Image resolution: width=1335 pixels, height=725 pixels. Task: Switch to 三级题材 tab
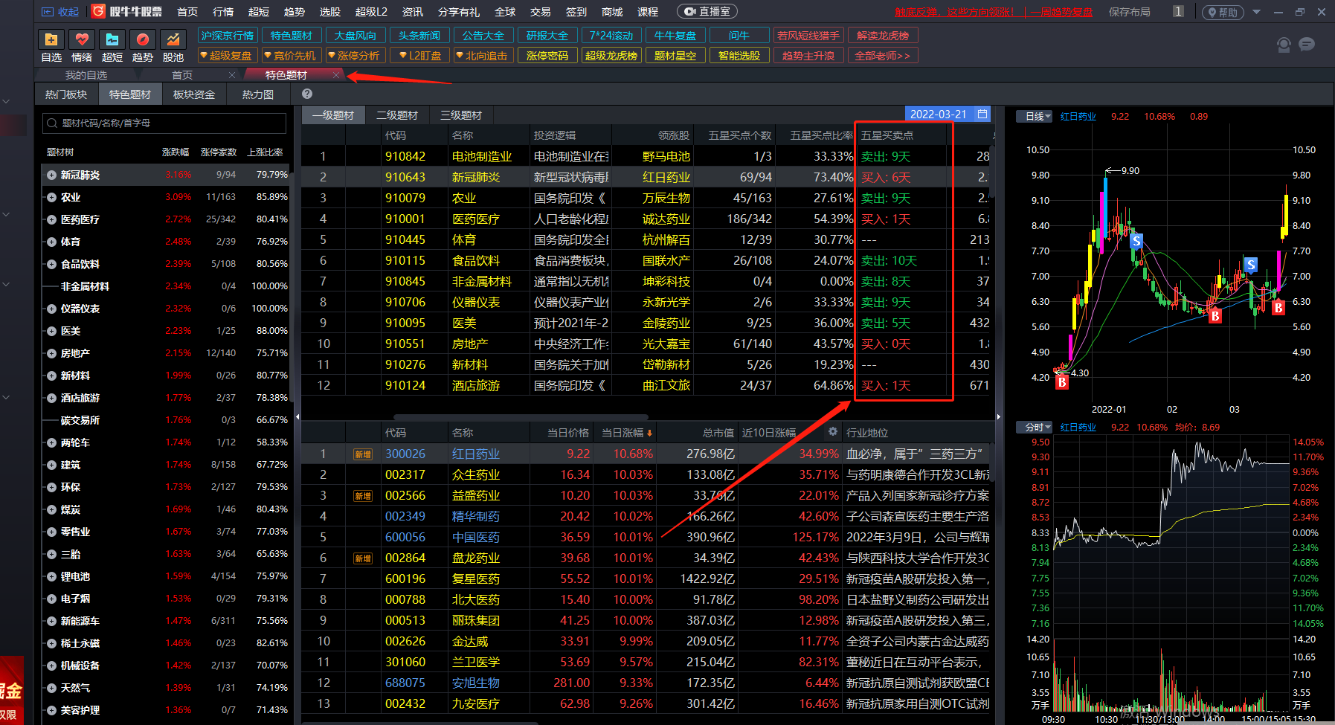[461, 115]
